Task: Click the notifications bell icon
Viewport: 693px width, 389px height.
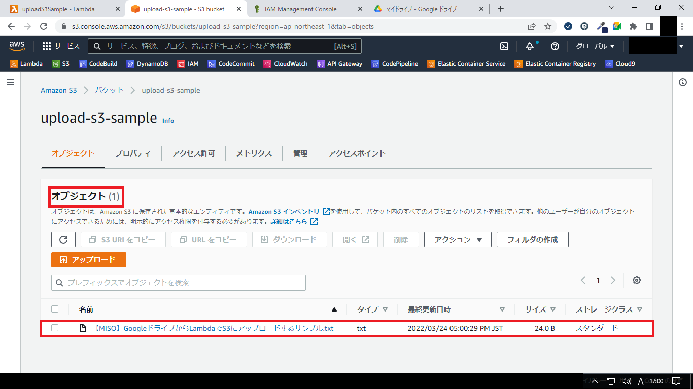Action: tap(530, 46)
